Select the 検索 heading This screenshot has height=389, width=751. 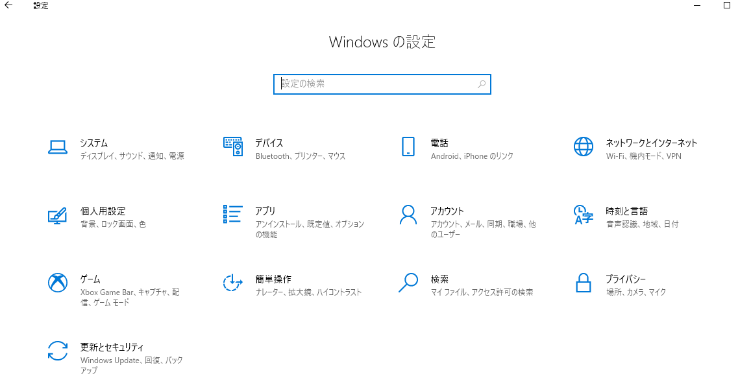pos(439,279)
